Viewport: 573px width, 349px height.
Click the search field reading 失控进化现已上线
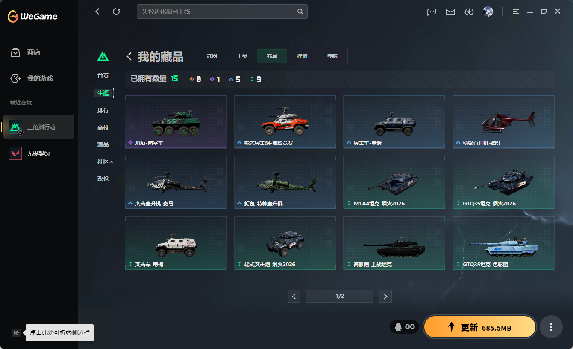(x=222, y=12)
